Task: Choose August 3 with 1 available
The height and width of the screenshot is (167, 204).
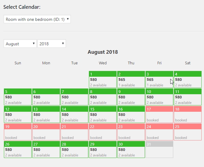Action: 159,79
